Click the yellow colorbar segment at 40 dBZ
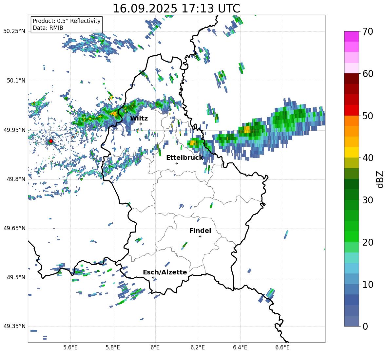Viewport: 388px width, 354px height. (x=351, y=152)
